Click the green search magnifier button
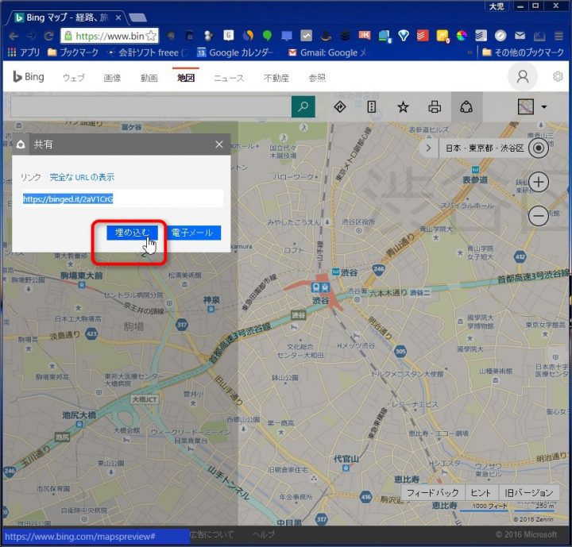The width and height of the screenshot is (572, 547). pyautogui.click(x=303, y=107)
